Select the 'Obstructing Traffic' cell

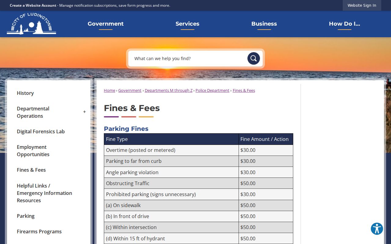171,183
